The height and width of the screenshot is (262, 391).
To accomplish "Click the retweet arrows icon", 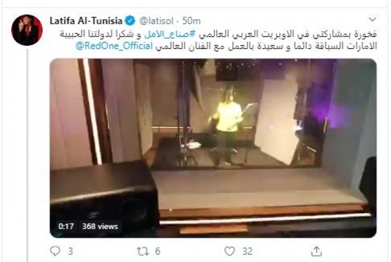I will (x=143, y=251).
